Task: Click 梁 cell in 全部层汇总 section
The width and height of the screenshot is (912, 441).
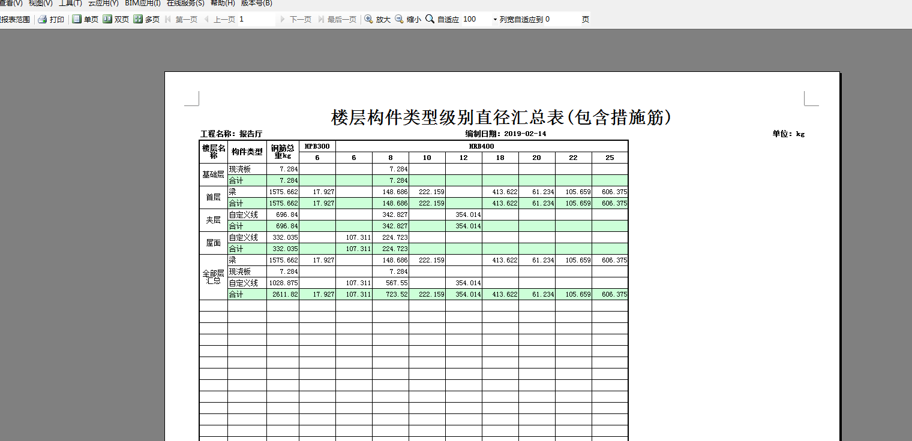Action: (x=247, y=261)
